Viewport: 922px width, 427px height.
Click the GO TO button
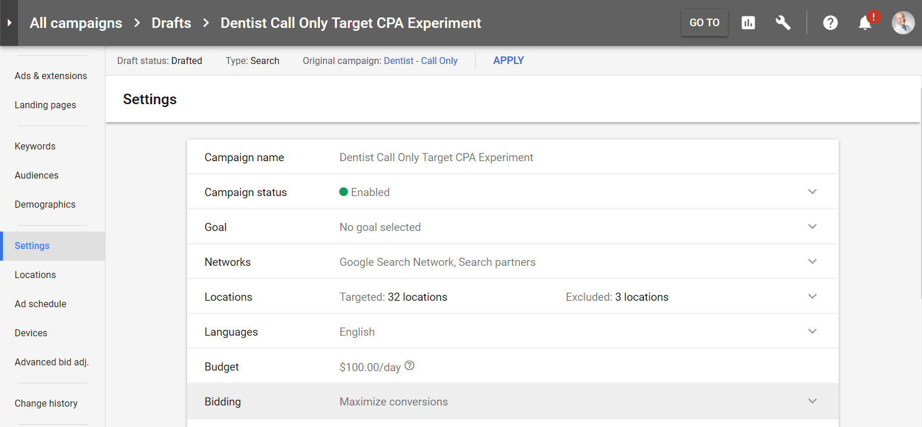pos(704,23)
